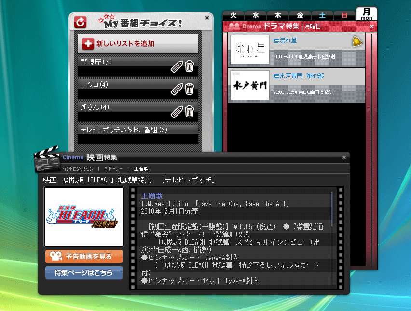
Task: Click 特集ページはこちら button
Action: pyautogui.click(x=84, y=273)
